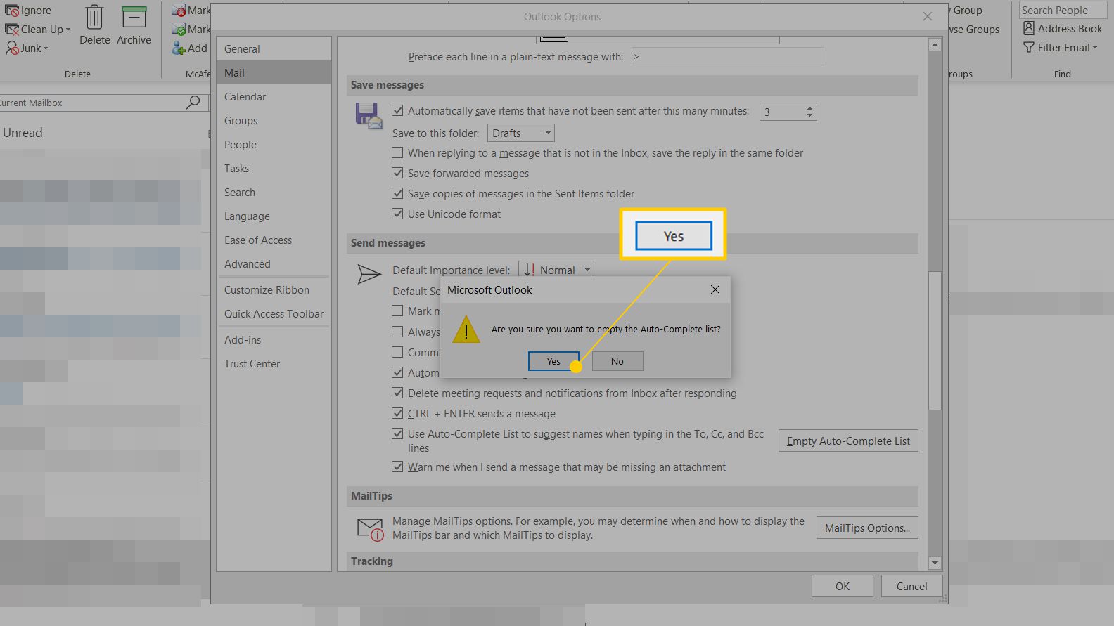This screenshot has height=626, width=1114.
Task: Open MailTips Options
Action: click(867, 528)
